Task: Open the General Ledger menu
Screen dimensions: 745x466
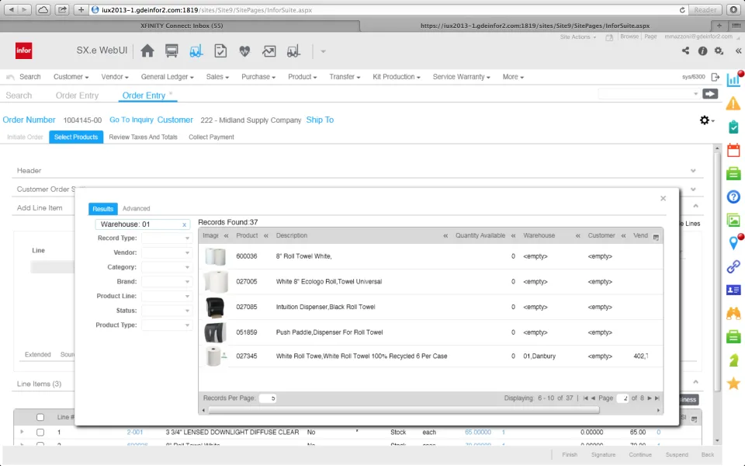Action: tap(168, 77)
